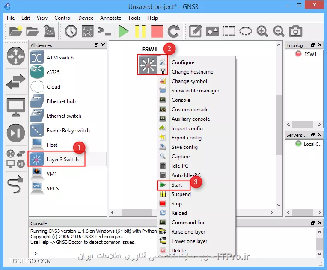Reload all devices toolbar icon

coord(173,31)
